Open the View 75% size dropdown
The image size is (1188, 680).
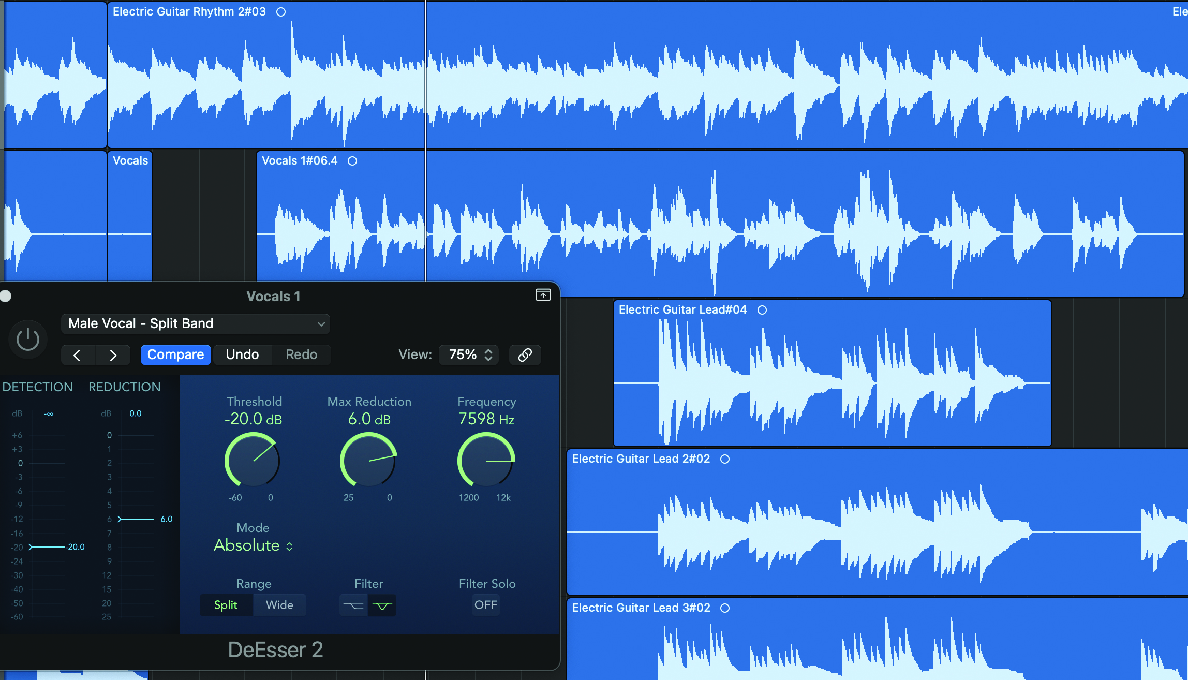point(469,354)
